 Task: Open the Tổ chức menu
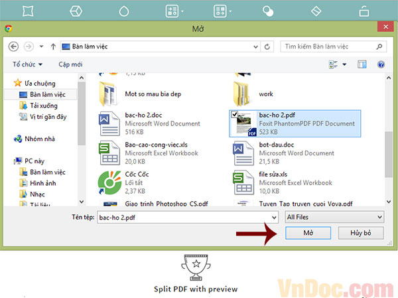27,64
